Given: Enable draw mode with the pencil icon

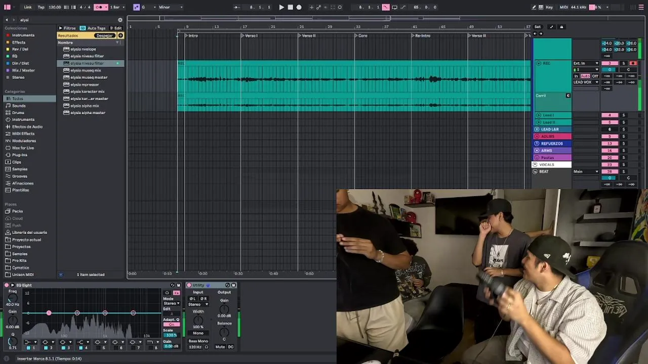Looking at the screenshot, I should pos(534,7).
